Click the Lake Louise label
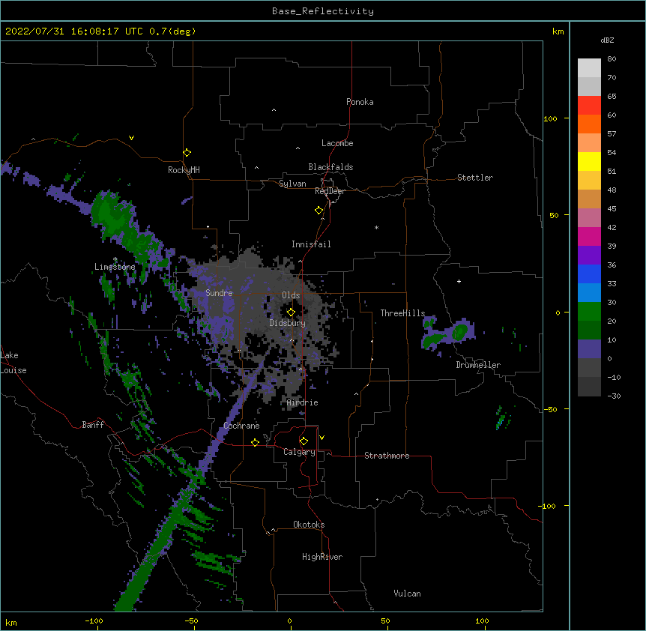 13,363
